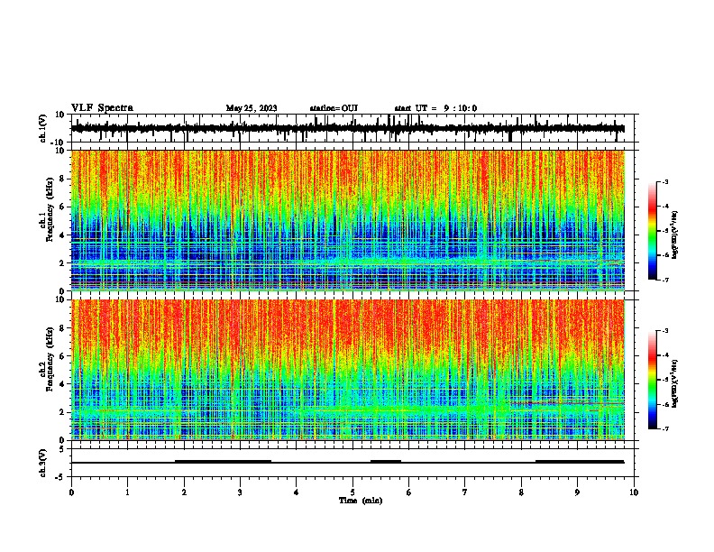Image resolution: width=714 pixels, height=552 pixels.
Task: Click the "station=OUI" header label
Action: (x=334, y=108)
